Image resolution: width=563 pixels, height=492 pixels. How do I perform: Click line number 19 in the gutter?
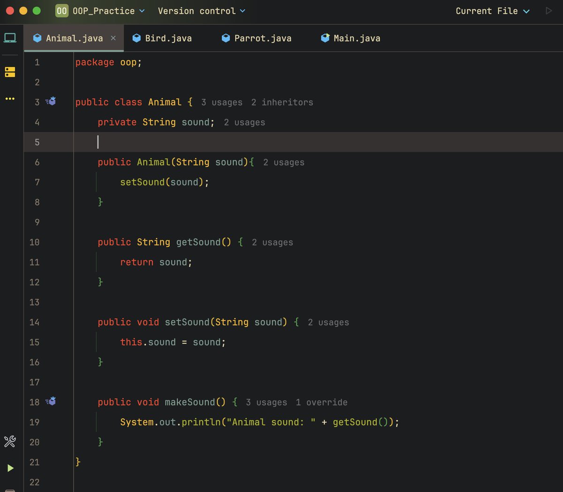pyautogui.click(x=34, y=422)
